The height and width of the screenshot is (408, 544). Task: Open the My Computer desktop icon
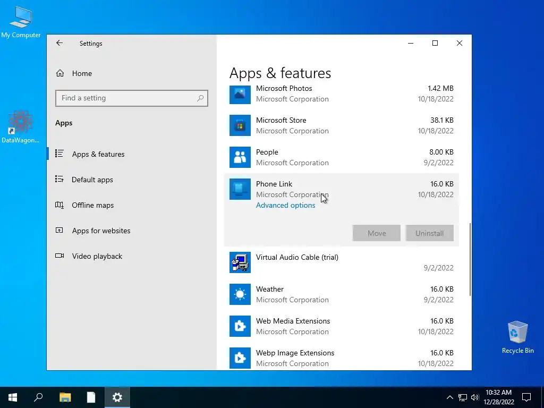21,22
